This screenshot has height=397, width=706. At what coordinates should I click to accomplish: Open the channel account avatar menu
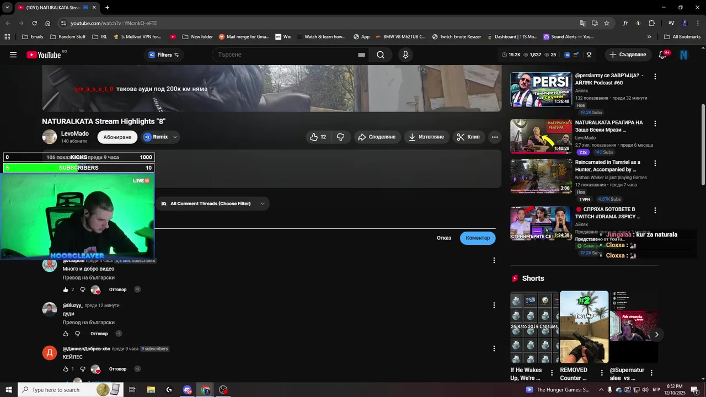pyautogui.click(x=684, y=55)
